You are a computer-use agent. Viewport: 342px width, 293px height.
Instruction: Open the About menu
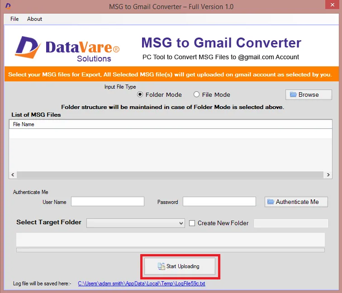(34, 19)
